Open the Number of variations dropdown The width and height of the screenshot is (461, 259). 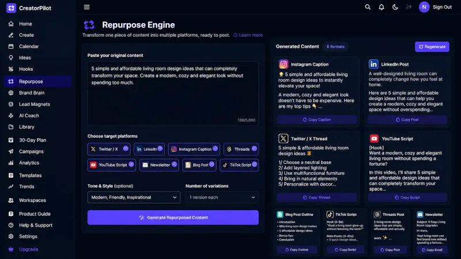pyautogui.click(x=222, y=197)
